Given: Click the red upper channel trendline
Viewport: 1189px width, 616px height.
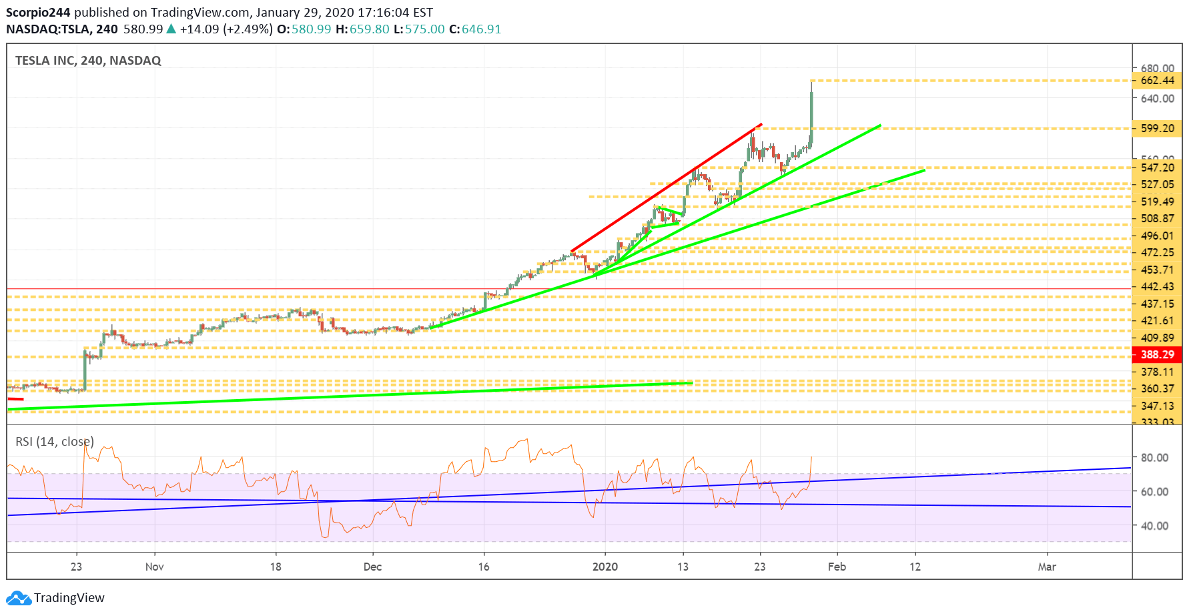Looking at the screenshot, I should 666,188.
